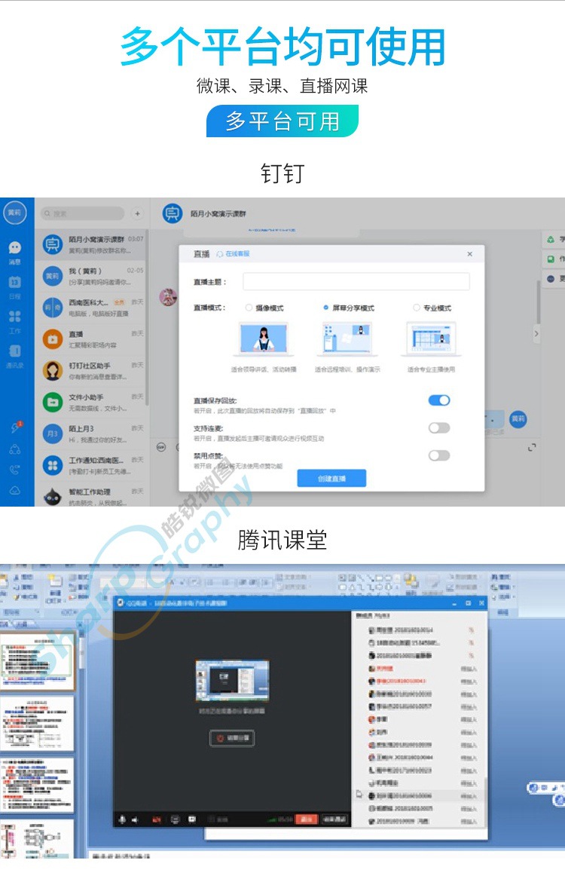Viewport: 565px width, 873px height.
Task: Open the 文件小助手 conversation
Action: point(92,402)
